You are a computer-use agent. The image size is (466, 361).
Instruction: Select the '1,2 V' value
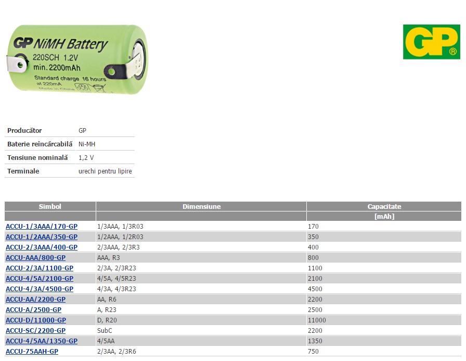pyautogui.click(x=86, y=158)
